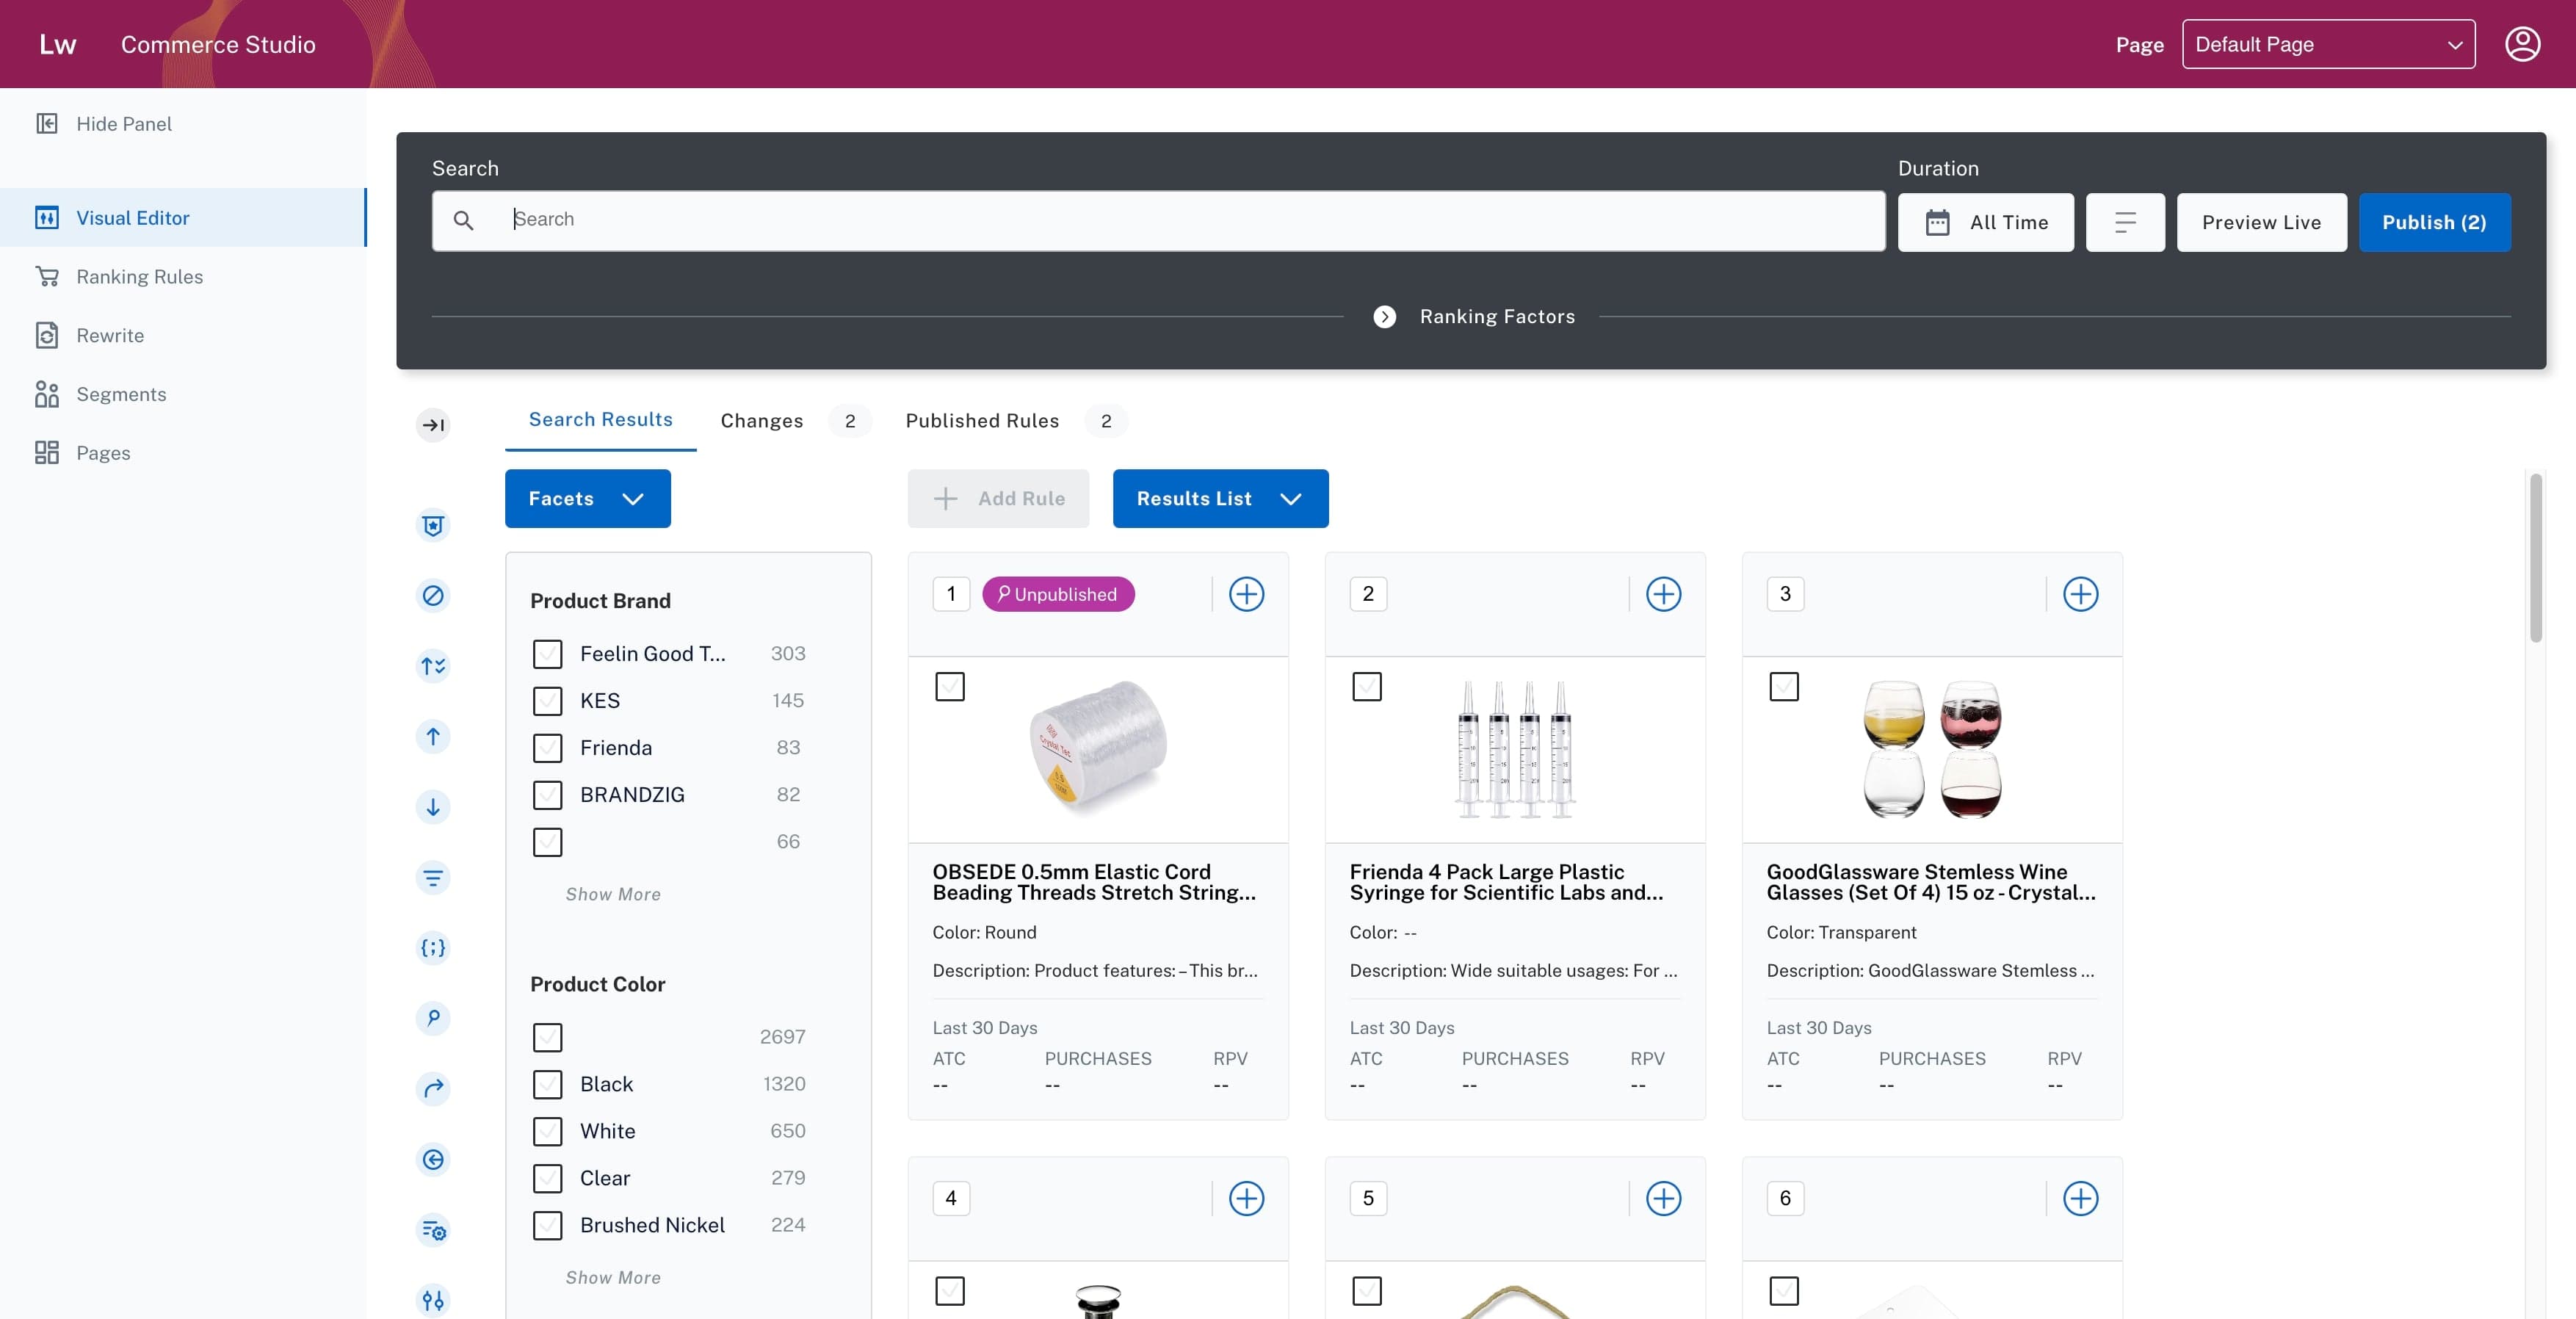Screen dimensions: 2576x1319
Task: Select the boost up arrow tool
Action: (x=433, y=737)
